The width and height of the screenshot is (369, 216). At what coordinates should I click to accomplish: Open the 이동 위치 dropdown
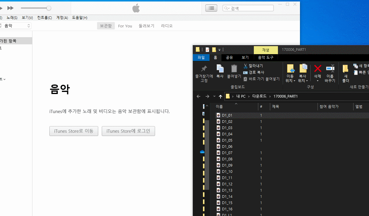tap(290, 78)
